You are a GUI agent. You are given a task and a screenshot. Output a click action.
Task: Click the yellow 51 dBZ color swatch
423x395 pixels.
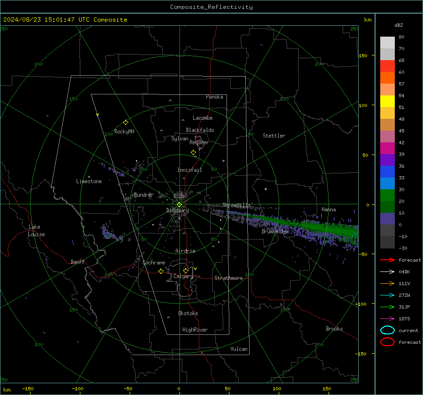387,101
